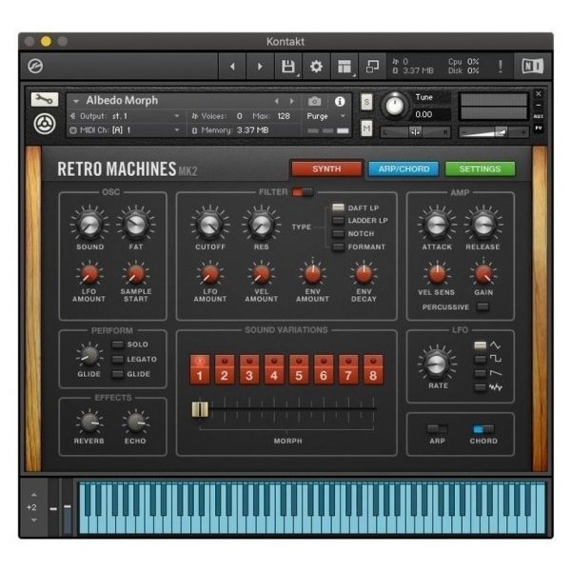
Task: Select DAFT LP filter type
Action: pos(338,207)
